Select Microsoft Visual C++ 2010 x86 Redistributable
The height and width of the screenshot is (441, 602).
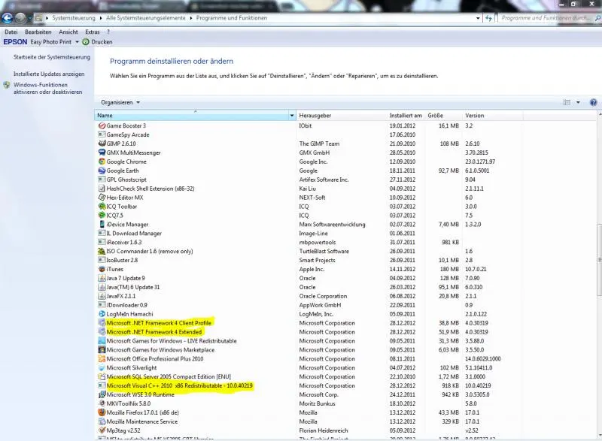pos(179,386)
